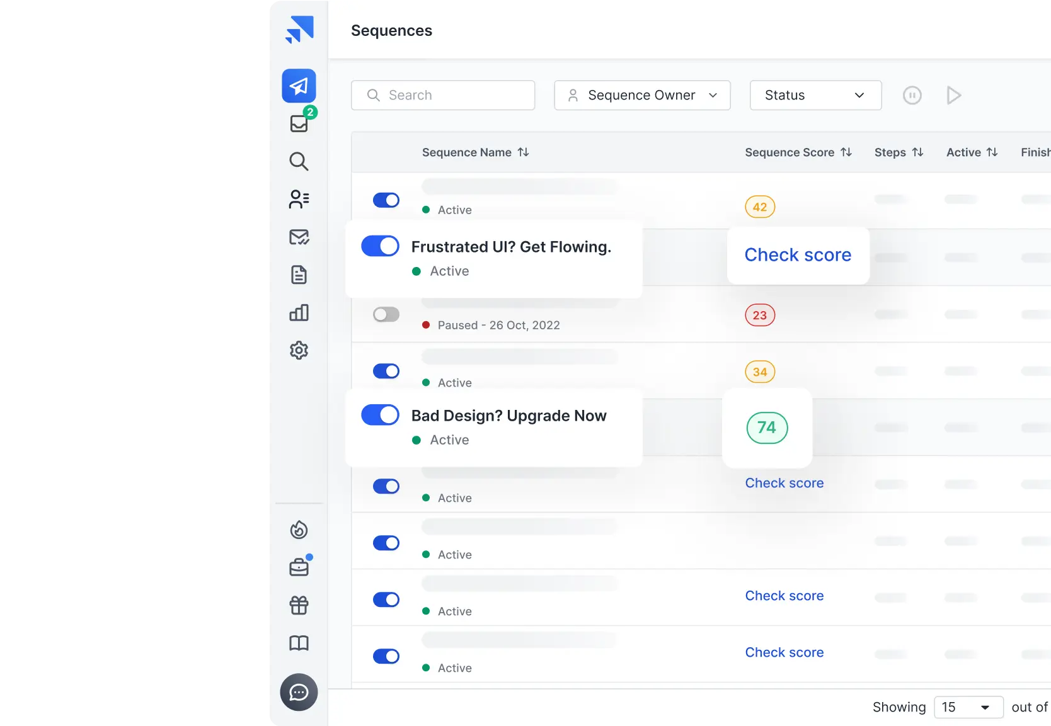
Task: Open the inbox with 2 notifications
Action: (x=299, y=124)
